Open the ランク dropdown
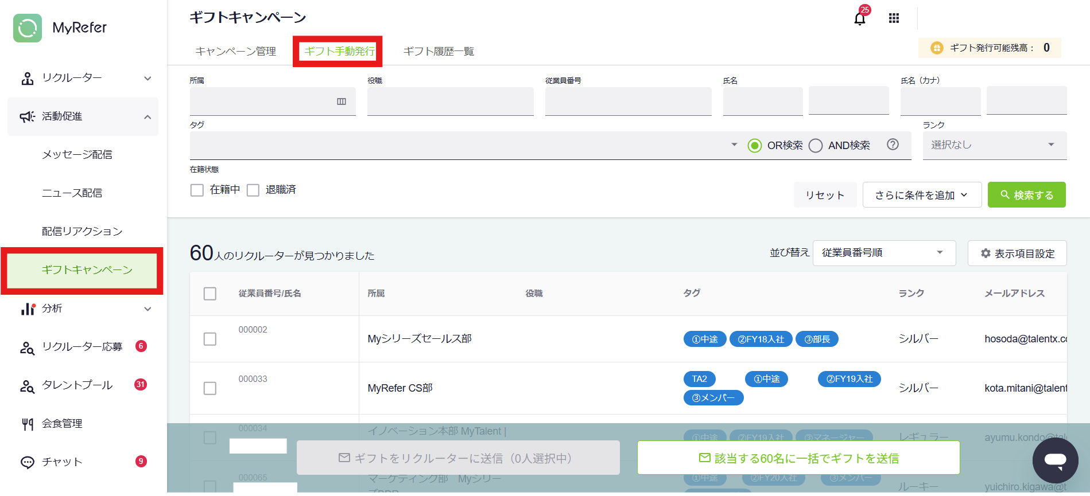 994,145
